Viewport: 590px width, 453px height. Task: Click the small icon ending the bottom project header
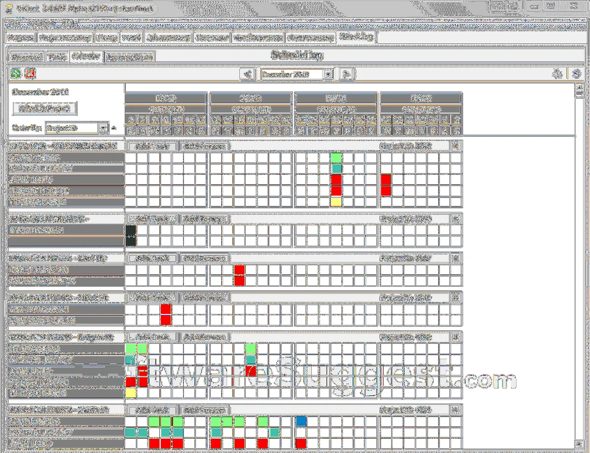(x=456, y=409)
